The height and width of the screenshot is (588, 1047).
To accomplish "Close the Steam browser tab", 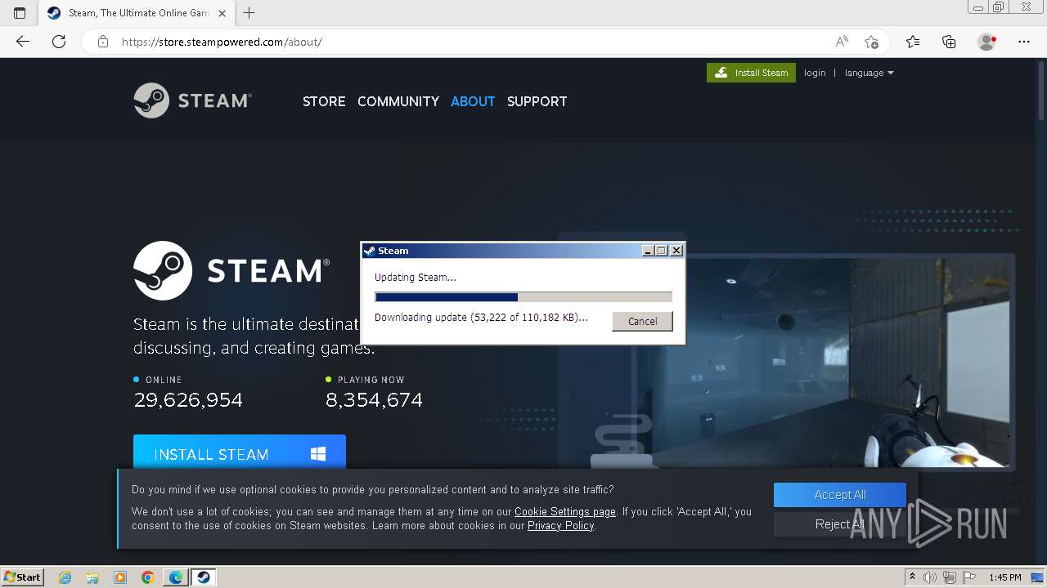I will tap(222, 13).
